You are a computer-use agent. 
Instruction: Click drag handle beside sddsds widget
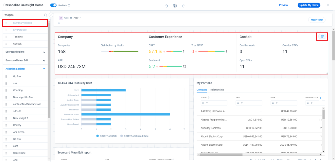[x=6, y=111]
